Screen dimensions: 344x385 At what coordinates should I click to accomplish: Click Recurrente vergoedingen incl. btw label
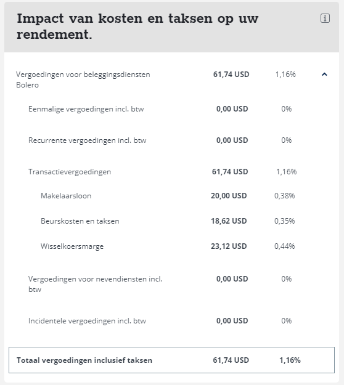click(x=87, y=140)
